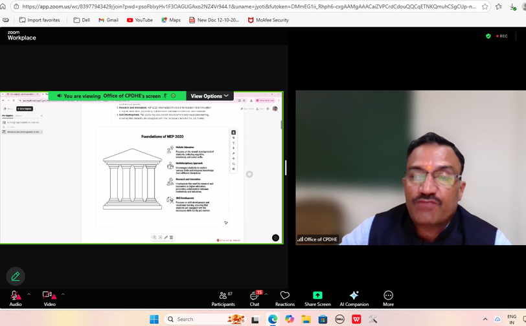The width and height of the screenshot is (526, 326).
Task: Open the Maps bookmark
Action: (x=171, y=20)
